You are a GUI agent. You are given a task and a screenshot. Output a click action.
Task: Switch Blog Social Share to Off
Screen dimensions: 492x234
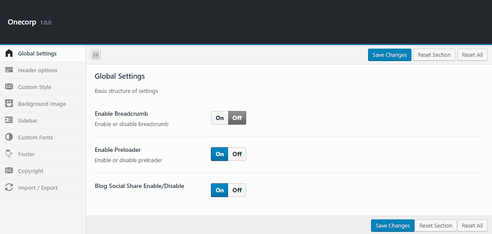tap(237, 190)
